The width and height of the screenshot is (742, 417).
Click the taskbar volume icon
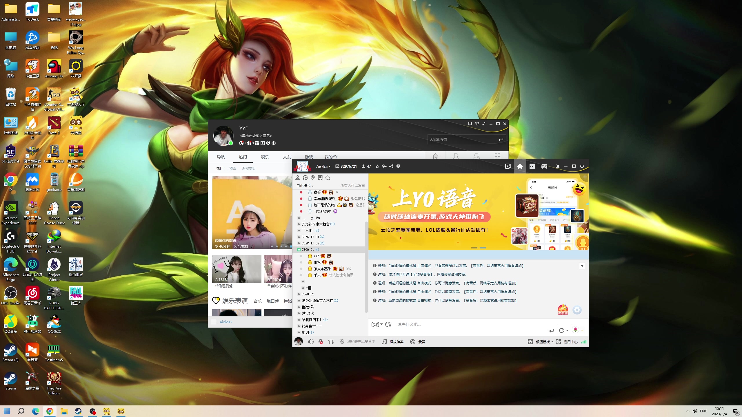(x=695, y=411)
